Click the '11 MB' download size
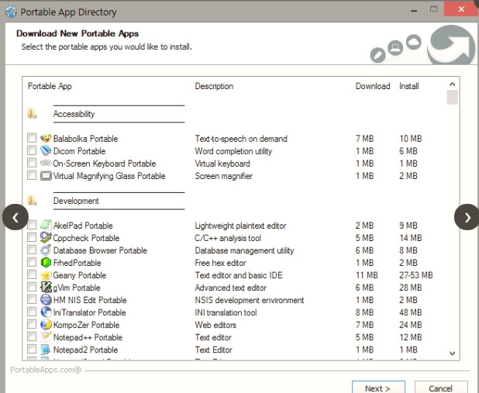This screenshot has height=393, width=479. pyautogui.click(x=367, y=275)
